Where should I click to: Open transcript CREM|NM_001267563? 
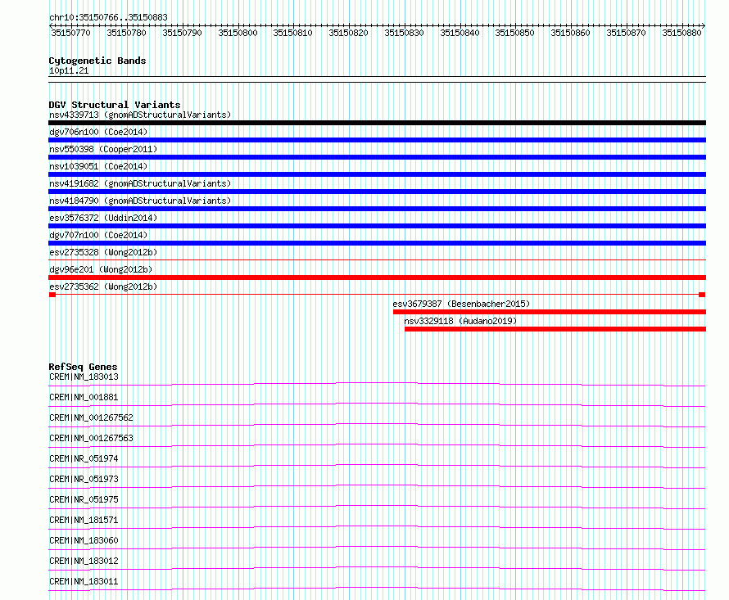(91, 438)
